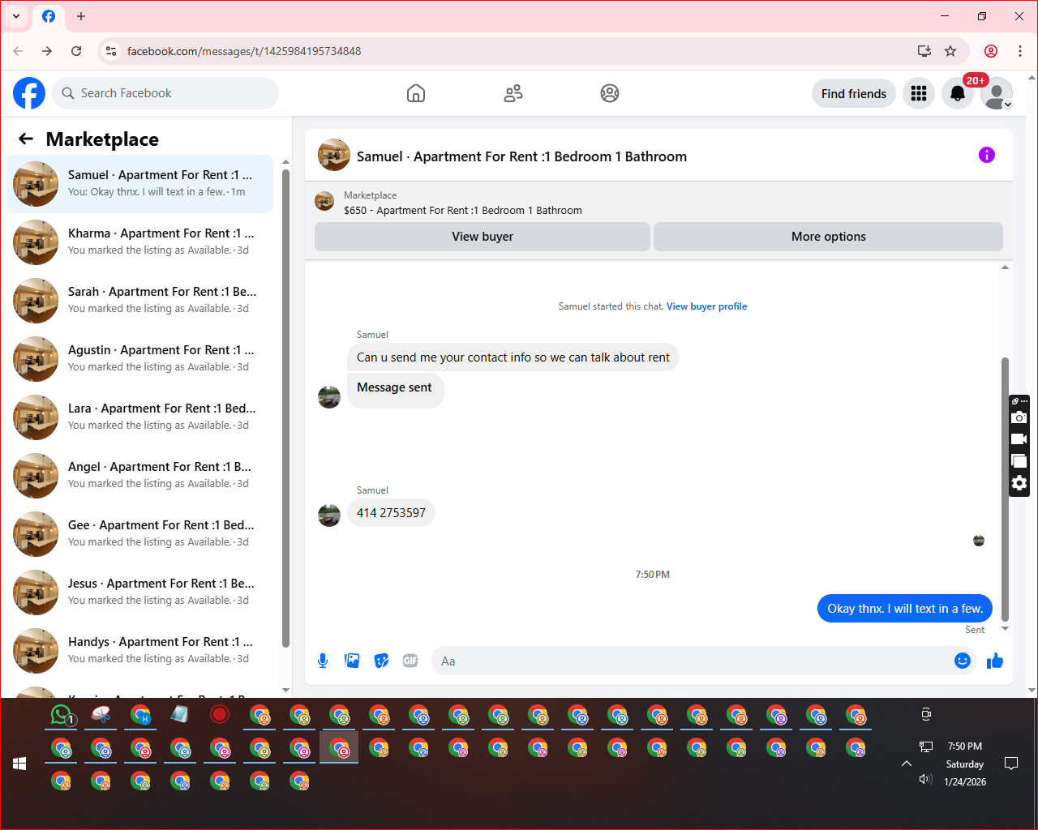1038x830 pixels.
Task: Click the Search Facebook field
Action: pyautogui.click(x=165, y=93)
